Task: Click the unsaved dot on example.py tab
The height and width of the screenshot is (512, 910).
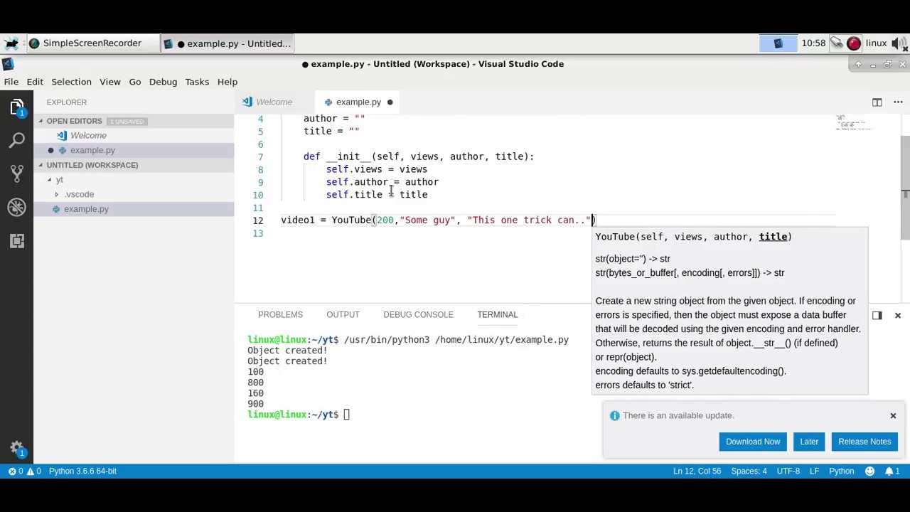Action: click(390, 102)
